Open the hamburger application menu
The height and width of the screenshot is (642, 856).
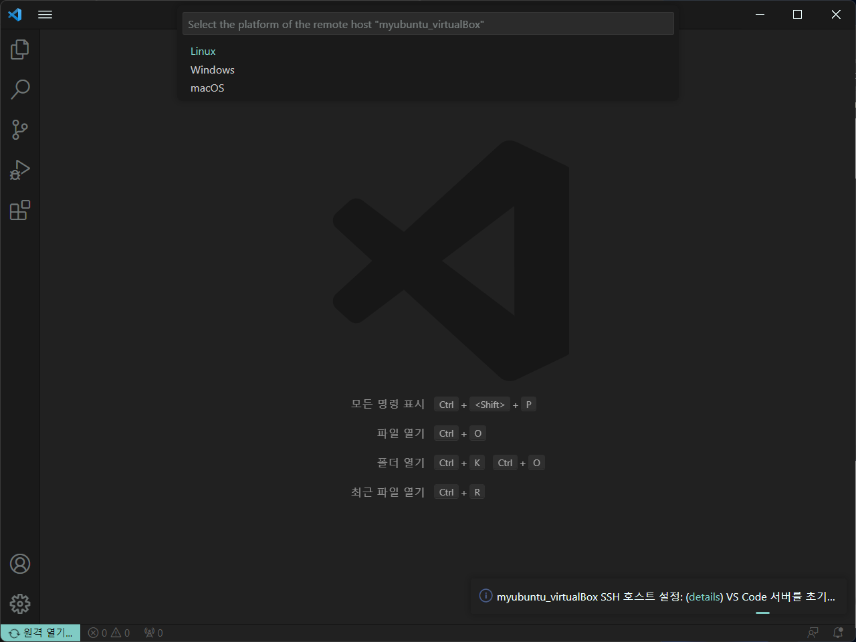point(45,14)
